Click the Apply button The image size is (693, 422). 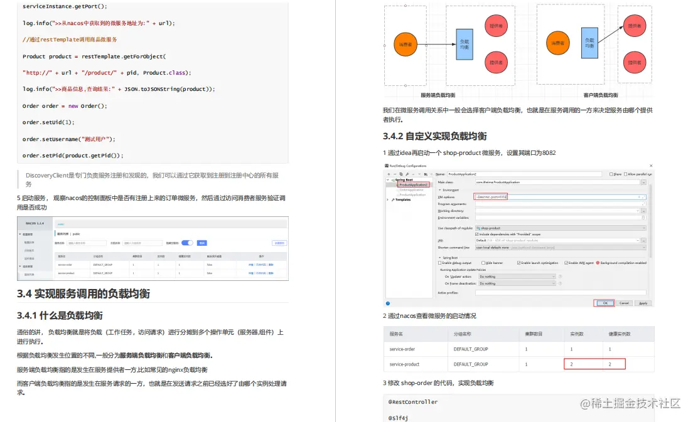tap(643, 303)
